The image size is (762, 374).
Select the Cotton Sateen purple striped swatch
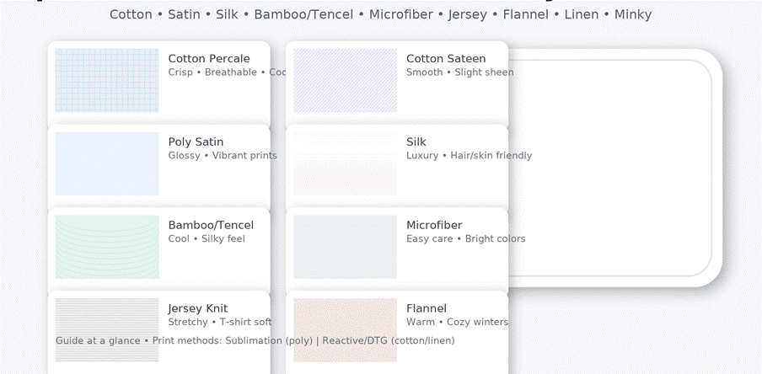pyautogui.click(x=345, y=81)
